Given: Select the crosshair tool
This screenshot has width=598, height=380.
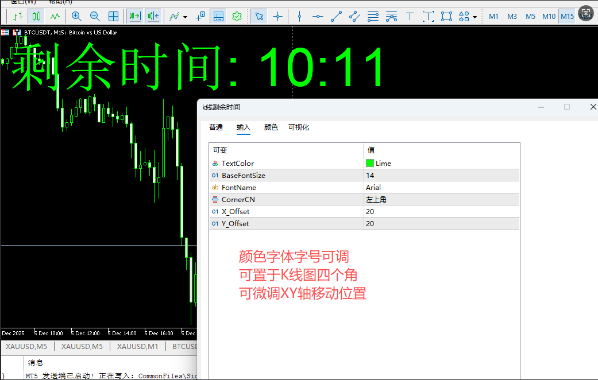Looking at the screenshot, I should pos(277,16).
